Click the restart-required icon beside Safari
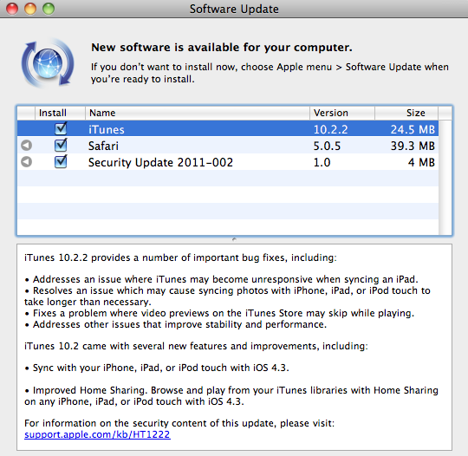Image resolution: width=468 pixels, height=456 pixels. point(26,146)
